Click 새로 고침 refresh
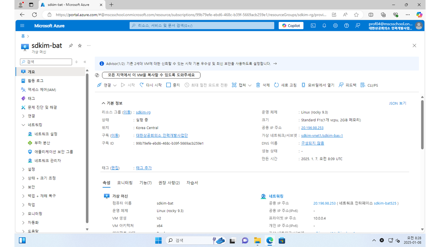Viewport: 440px width, 247px height. click(285, 85)
